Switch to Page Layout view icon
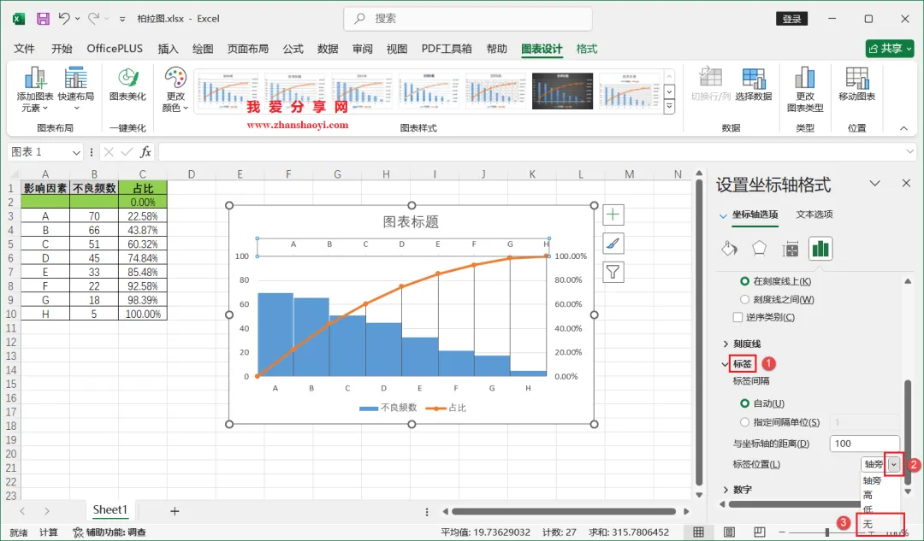The height and width of the screenshot is (541, 924). tap(729, 532)
